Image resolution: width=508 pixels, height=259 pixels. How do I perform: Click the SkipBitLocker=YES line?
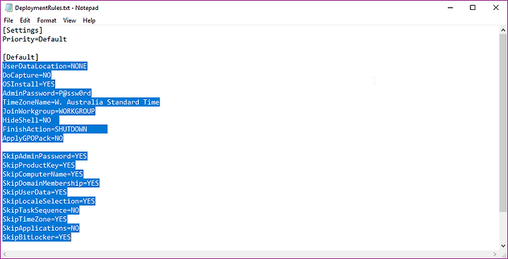(37, 238)
